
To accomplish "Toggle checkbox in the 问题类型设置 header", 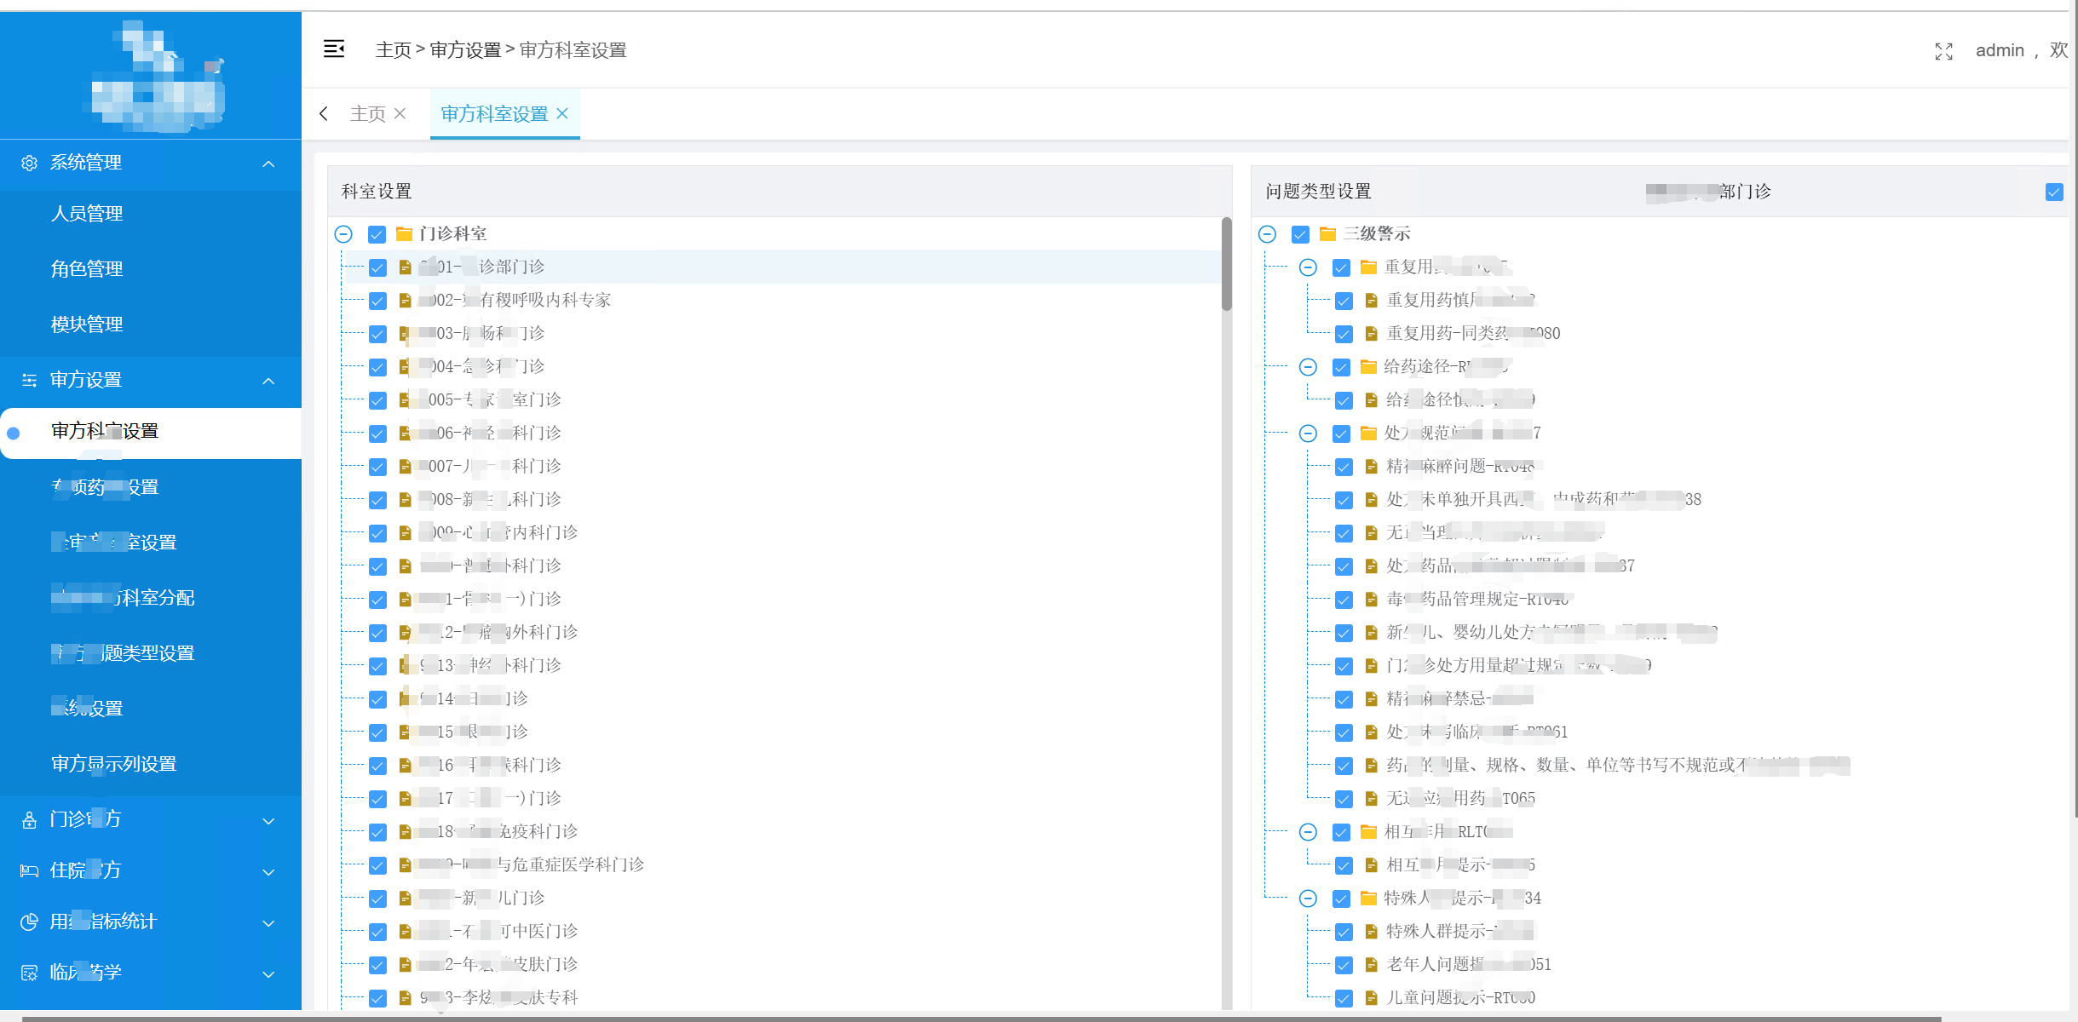I will (2054, 192).
